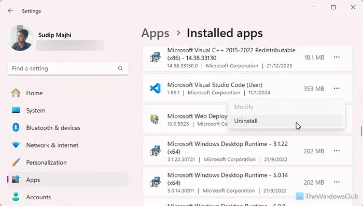363x206 pixels.
Task: Click the Desktop Runtime 5.0.14 icon
Action: (x=156, y=182)
